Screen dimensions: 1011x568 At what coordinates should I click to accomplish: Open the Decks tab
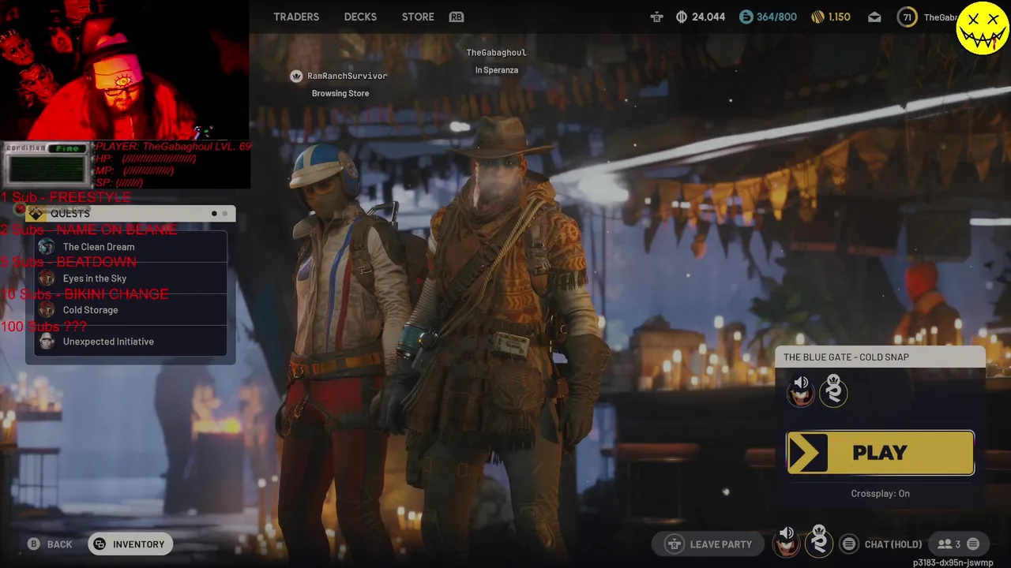tap(360, 17)
